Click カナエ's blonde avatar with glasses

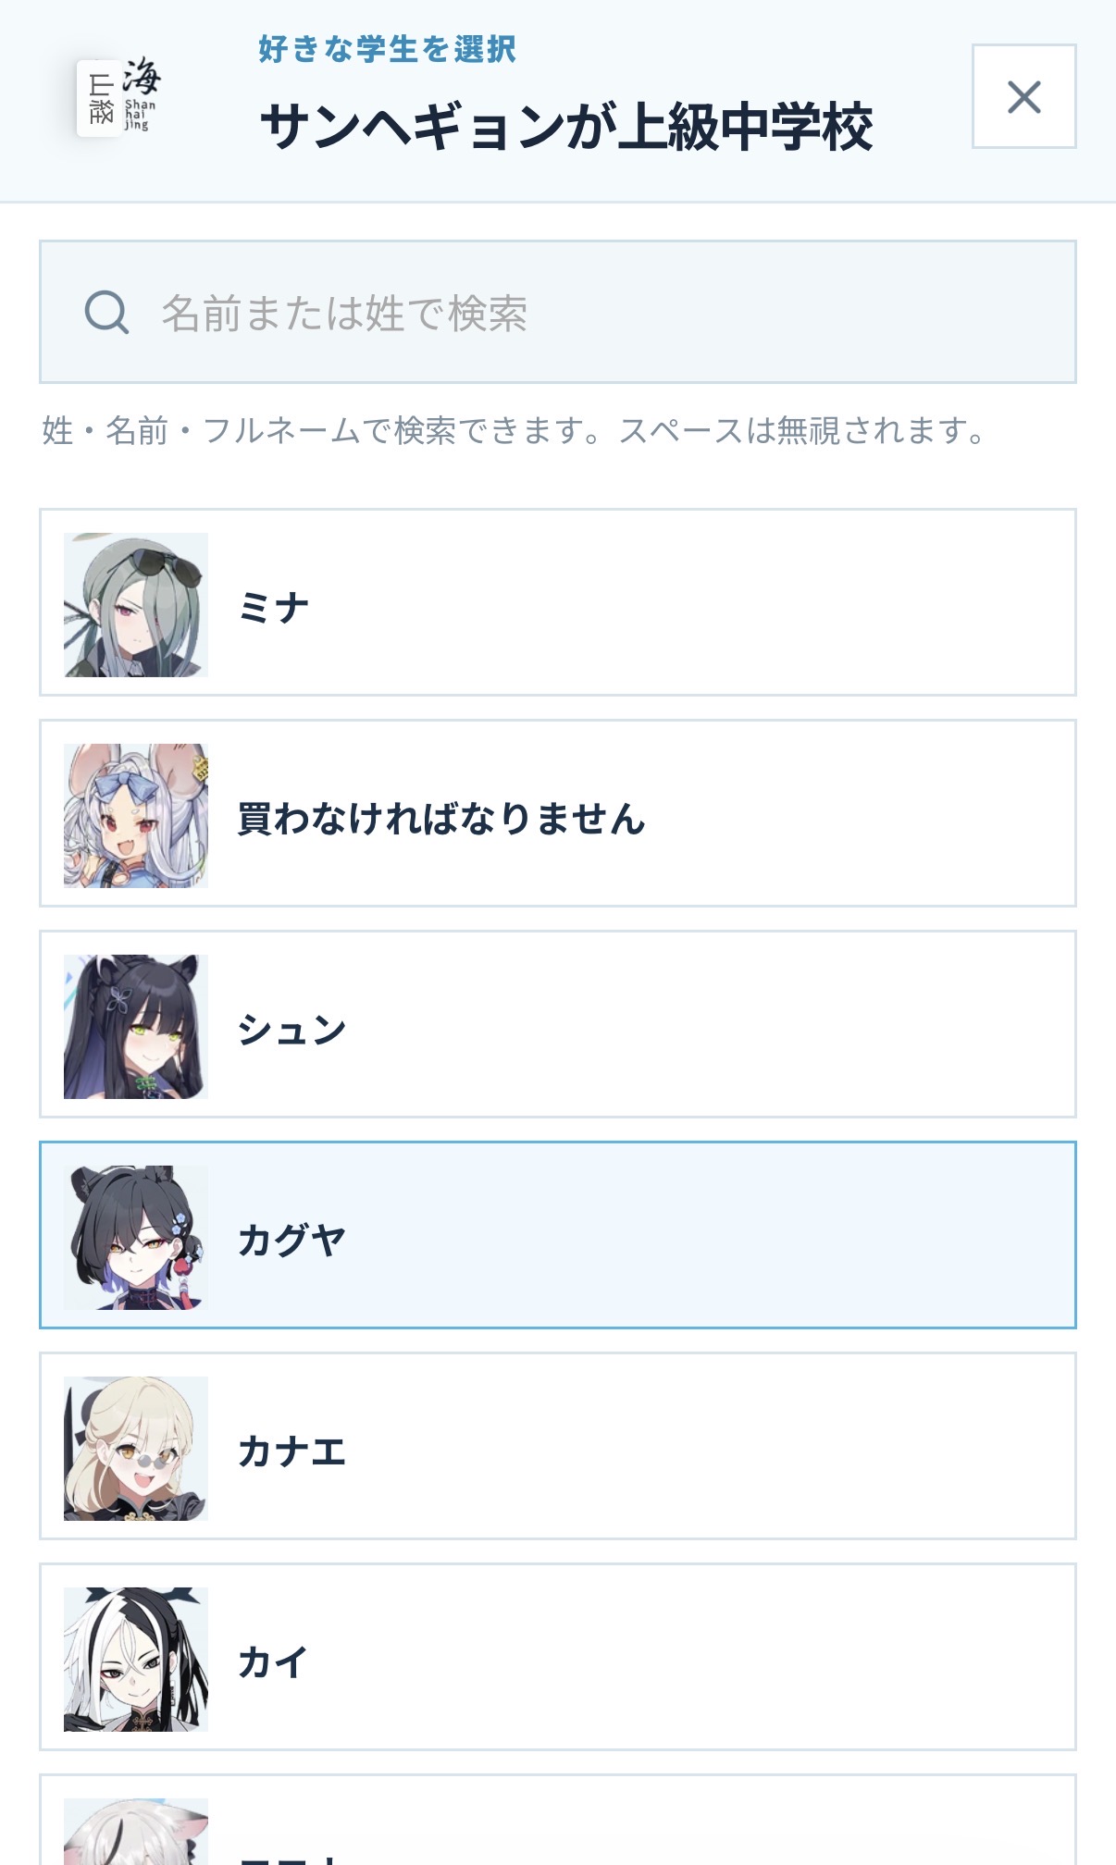(x=136, y=1449)
